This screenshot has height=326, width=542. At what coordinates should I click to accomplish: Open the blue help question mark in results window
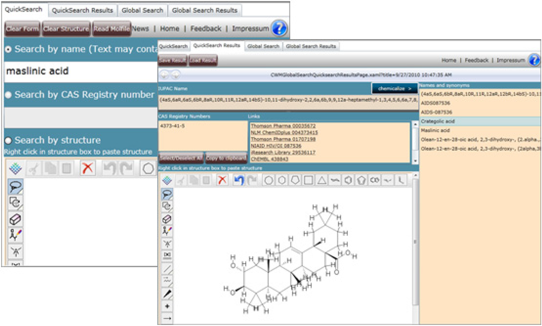tap(534, 60)
